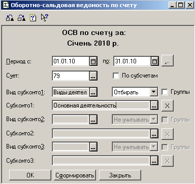
Task: Check the Группы box for subconto 1
Action: pos(165,92)
